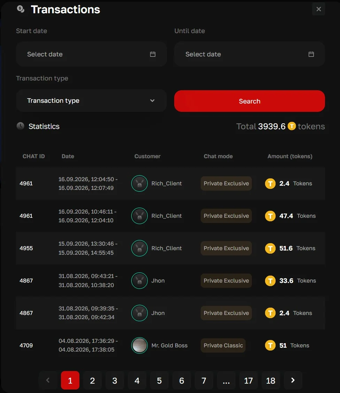Click the Chat mode column header
Viewport: 340px width, 393px height.
point(218,156)
